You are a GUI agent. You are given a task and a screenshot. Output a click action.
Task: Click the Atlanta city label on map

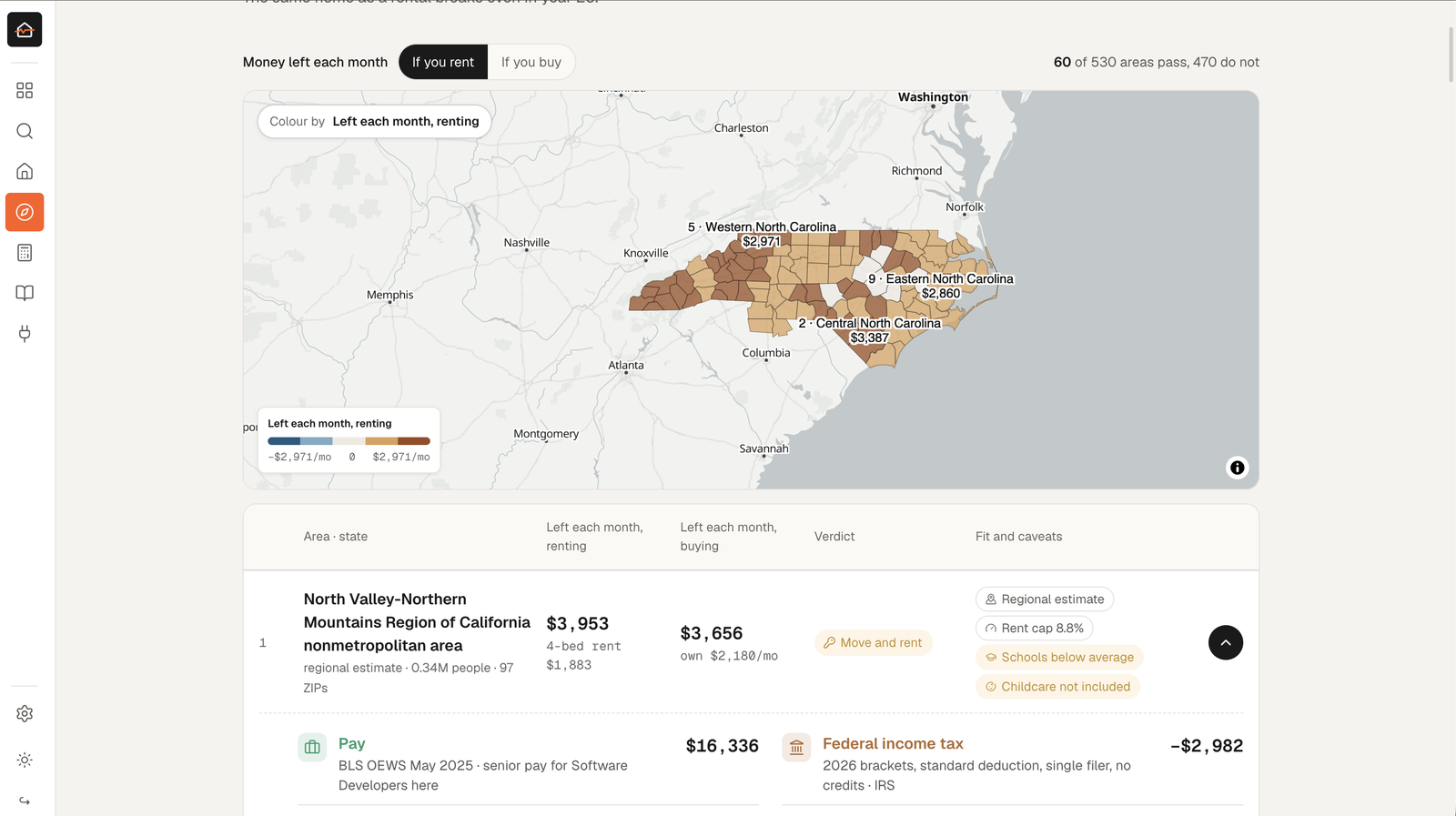click(x=626, y=365)
